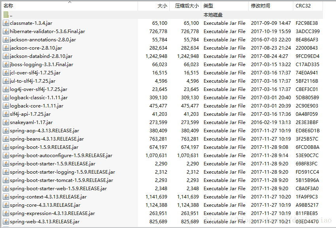Click the log4j-over-slf4j-1.7.25.jar file icon
The image size is (336, 228).
pyautogui.click(x=6, y=89)
